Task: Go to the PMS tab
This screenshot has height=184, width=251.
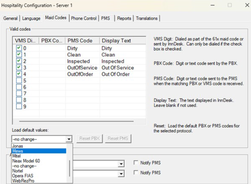Action: click(105, 18)
